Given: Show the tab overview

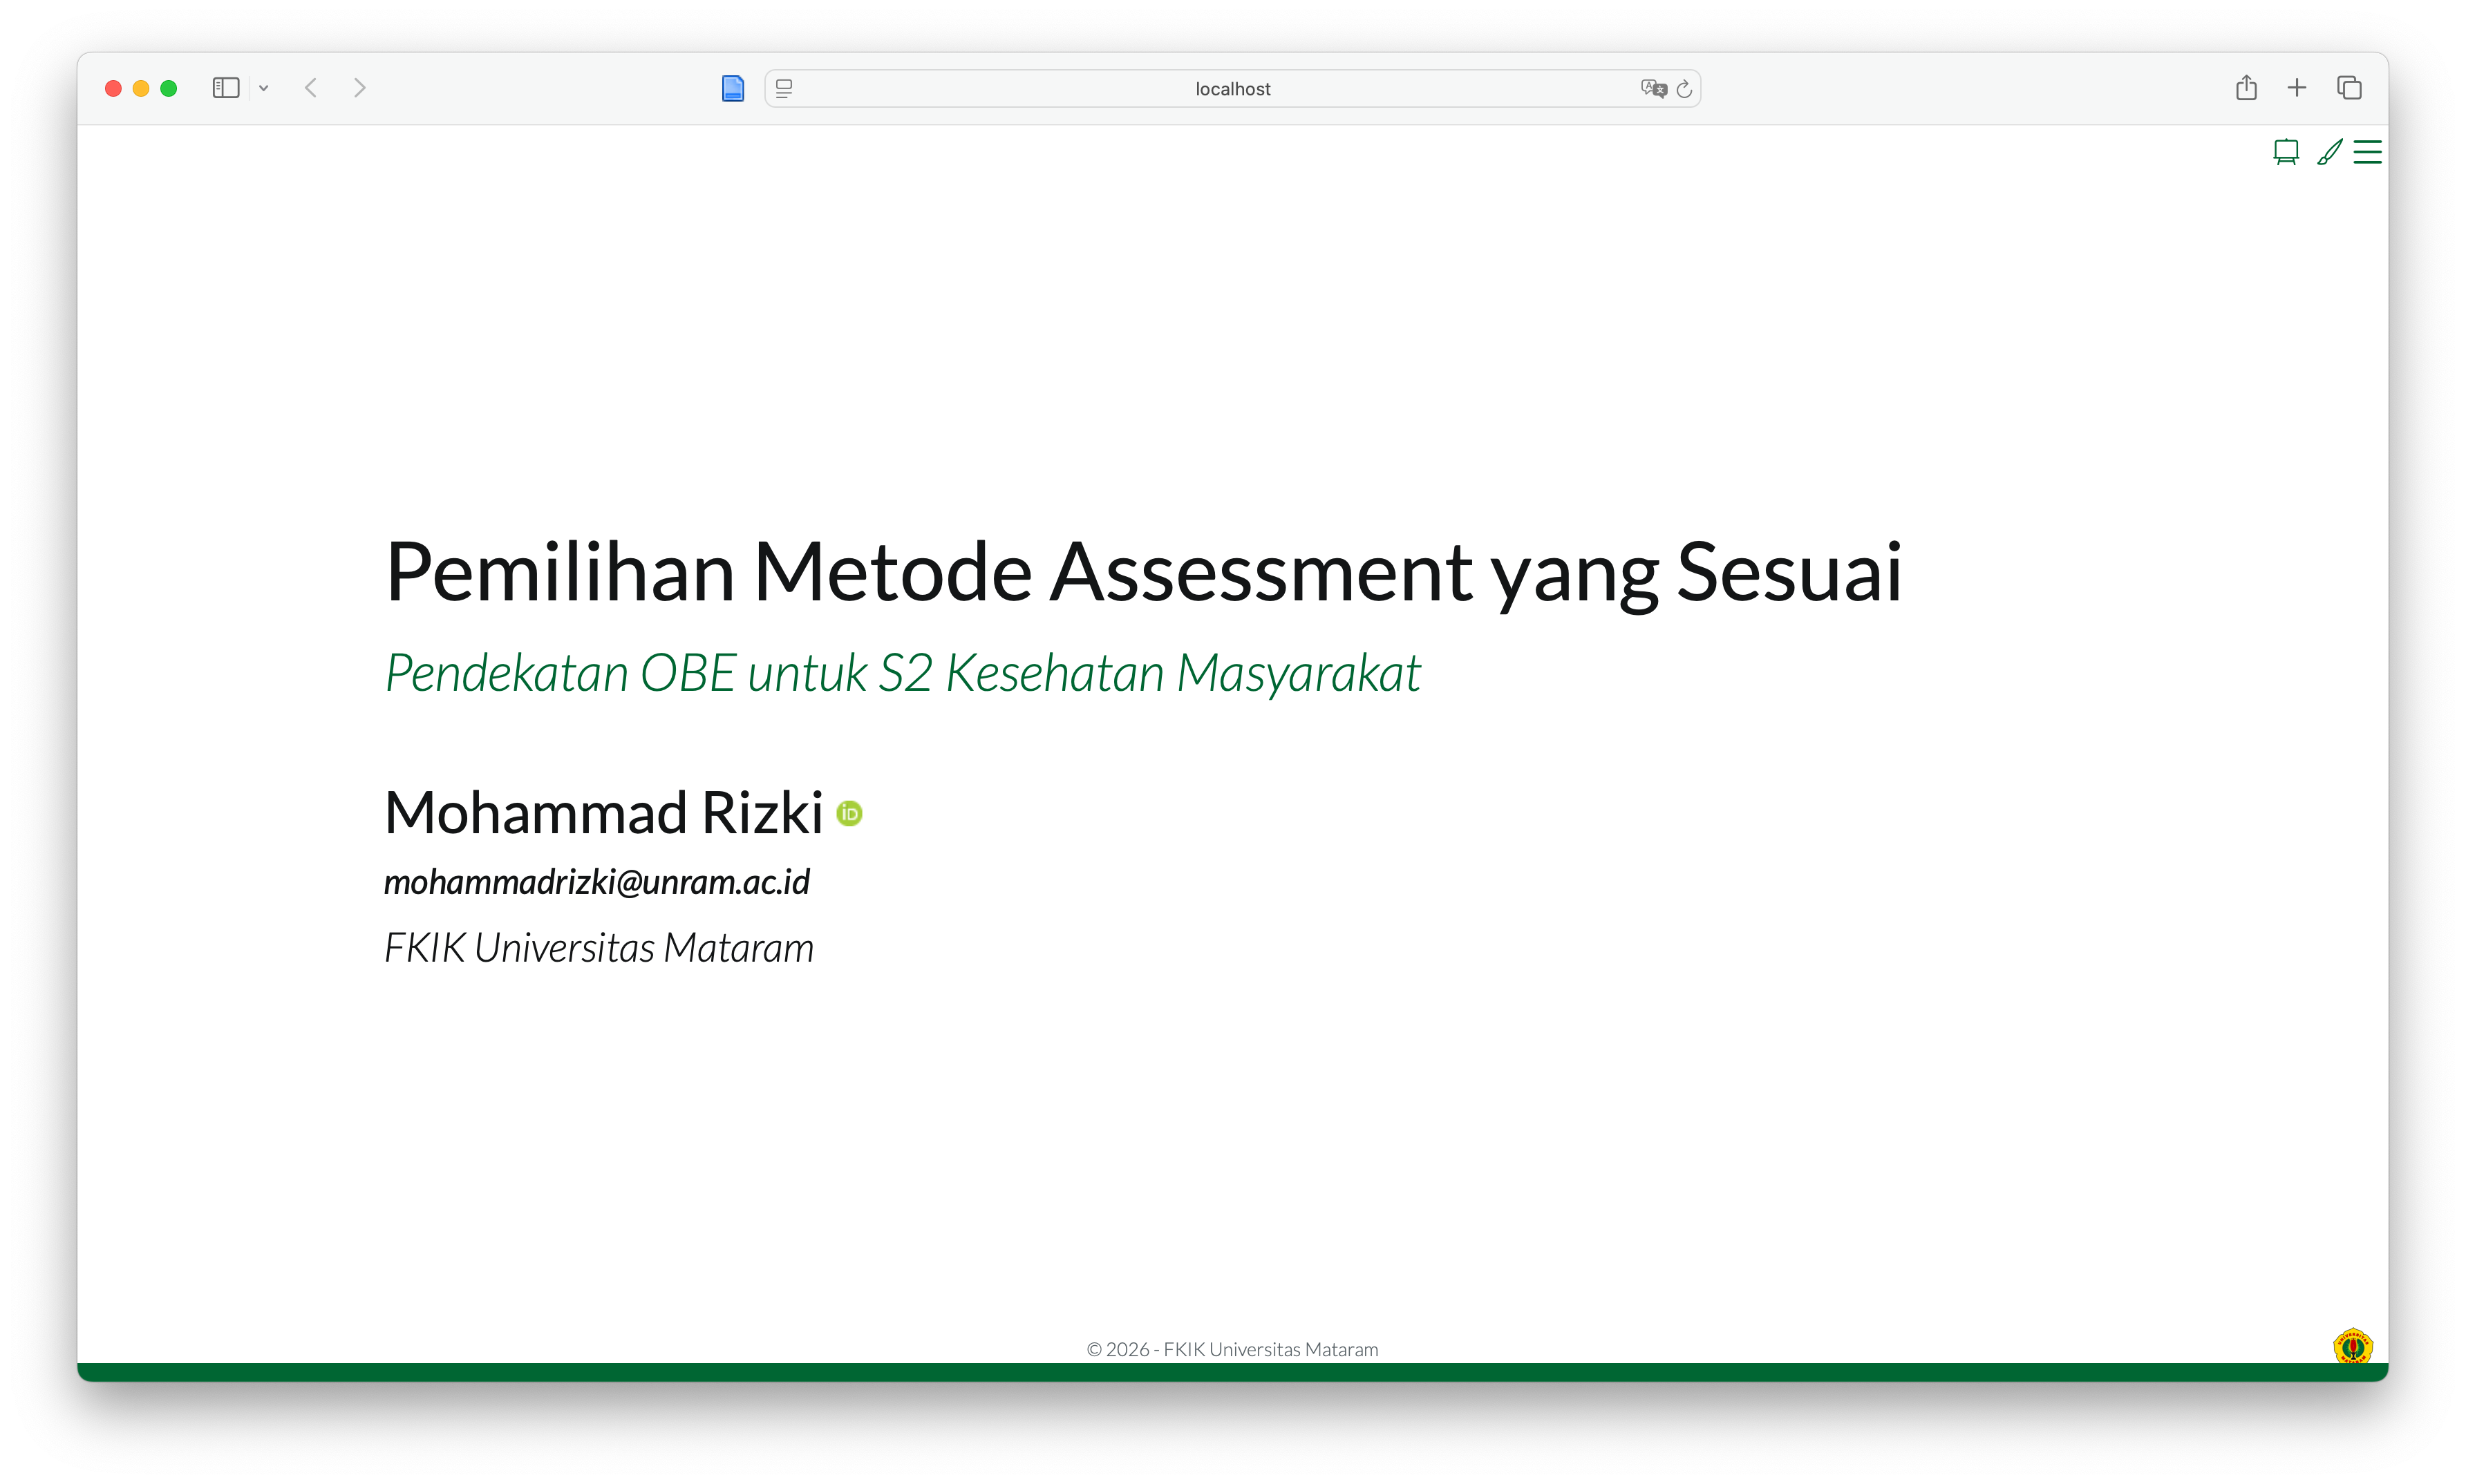Looking at the screenshot, I should click(x=2349, y=88).
